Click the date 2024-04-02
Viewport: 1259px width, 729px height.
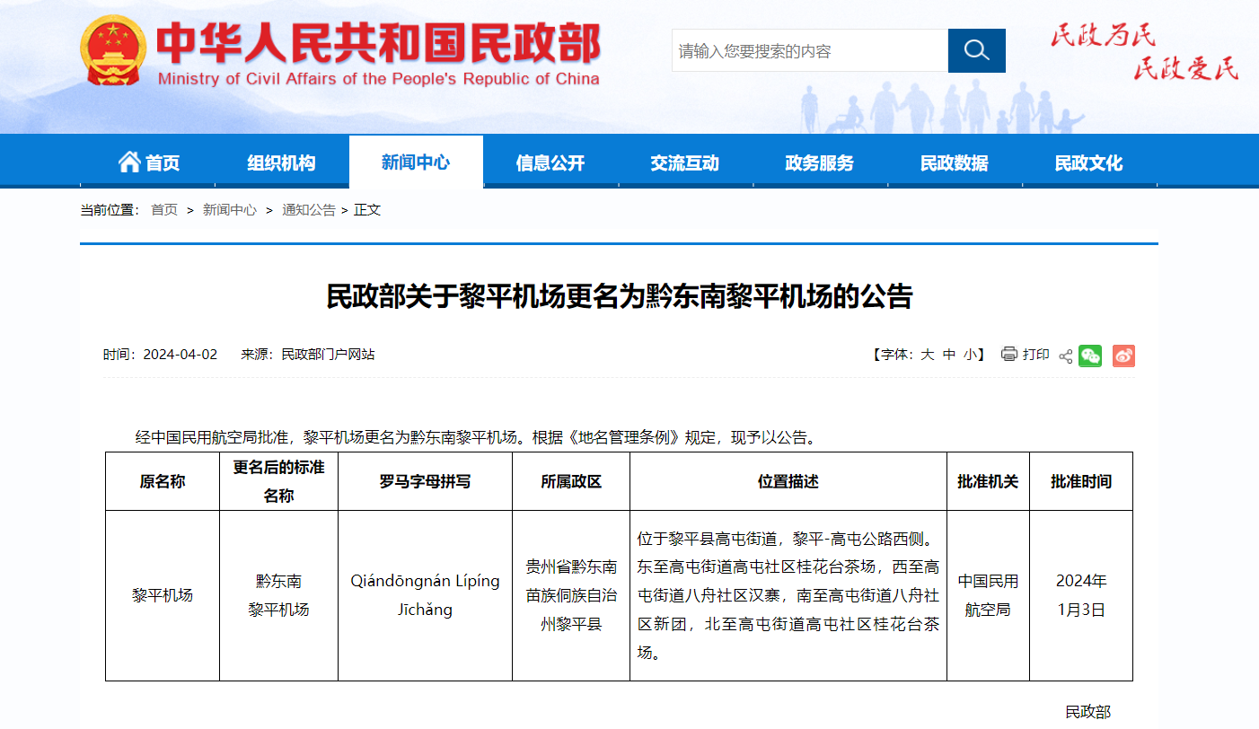click(x=180, y=355)
